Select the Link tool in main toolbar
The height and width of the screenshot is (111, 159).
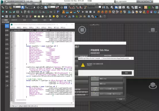coord(3,7)
